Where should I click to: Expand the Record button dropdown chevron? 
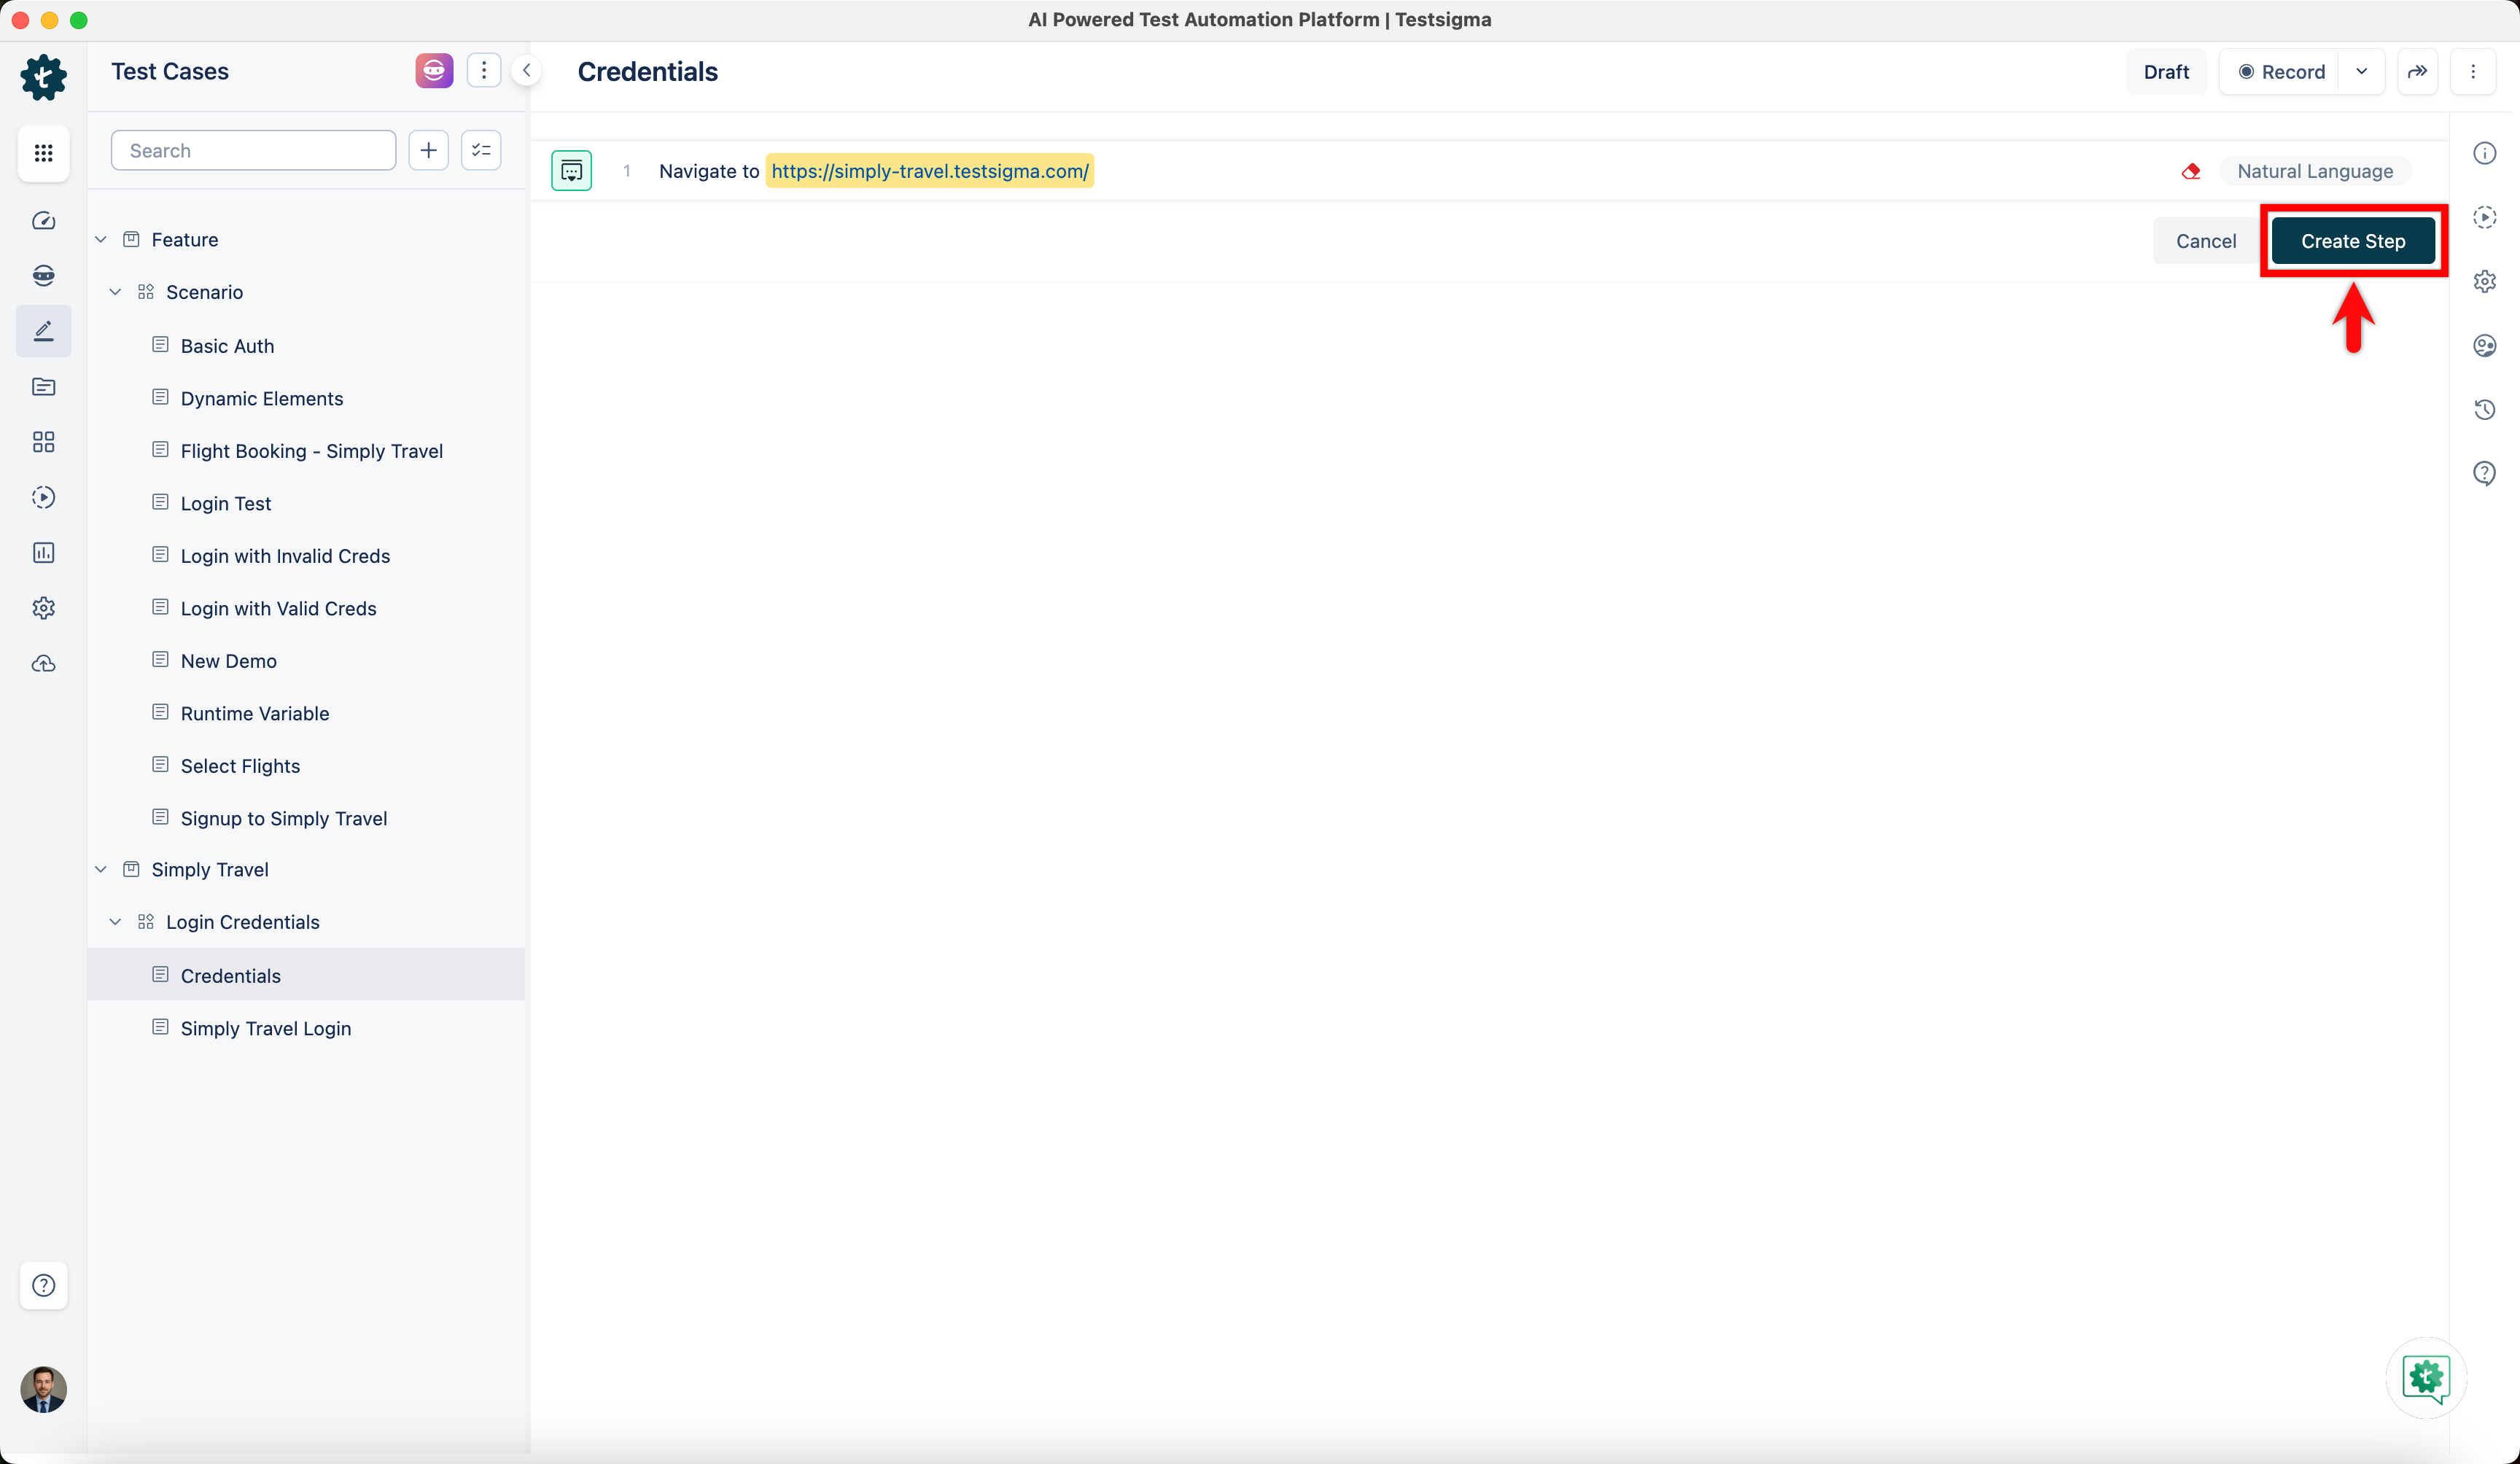point(2363,71)
